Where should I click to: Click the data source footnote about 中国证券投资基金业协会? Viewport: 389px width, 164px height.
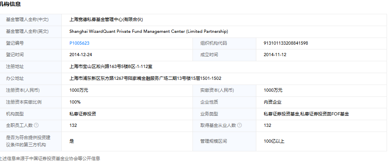click(x=50, y=158)
